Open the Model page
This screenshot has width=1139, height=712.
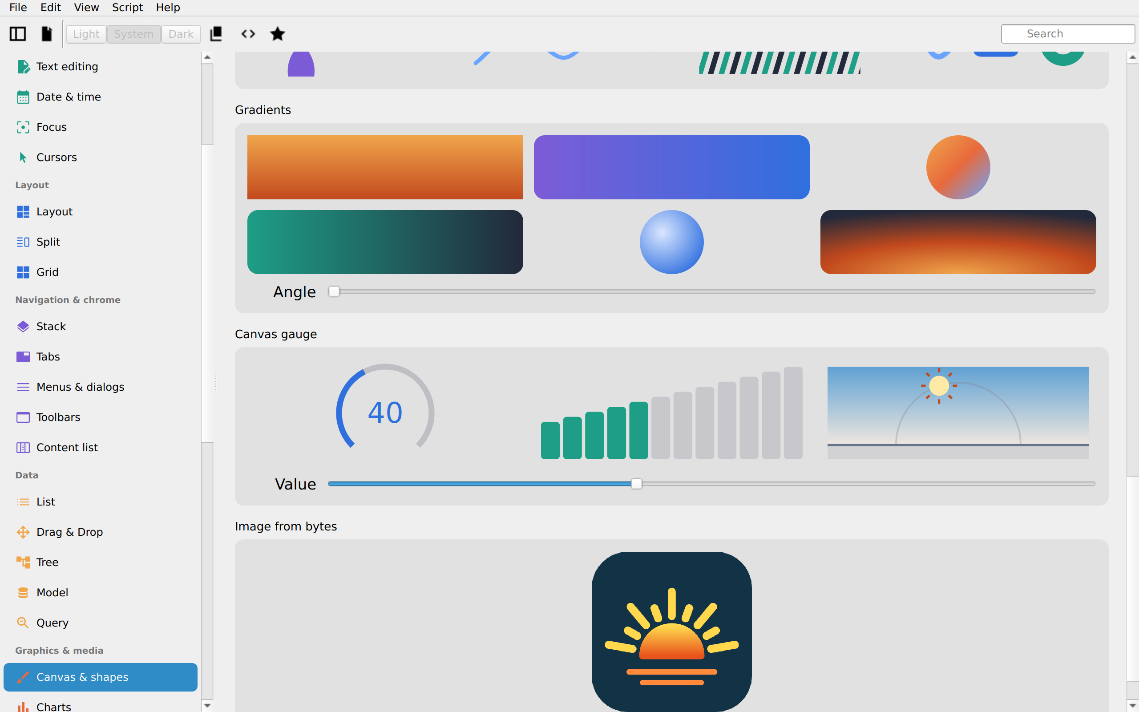(x=100, y=592)
